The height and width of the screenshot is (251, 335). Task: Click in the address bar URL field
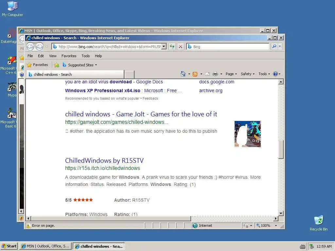click(109, 46)
